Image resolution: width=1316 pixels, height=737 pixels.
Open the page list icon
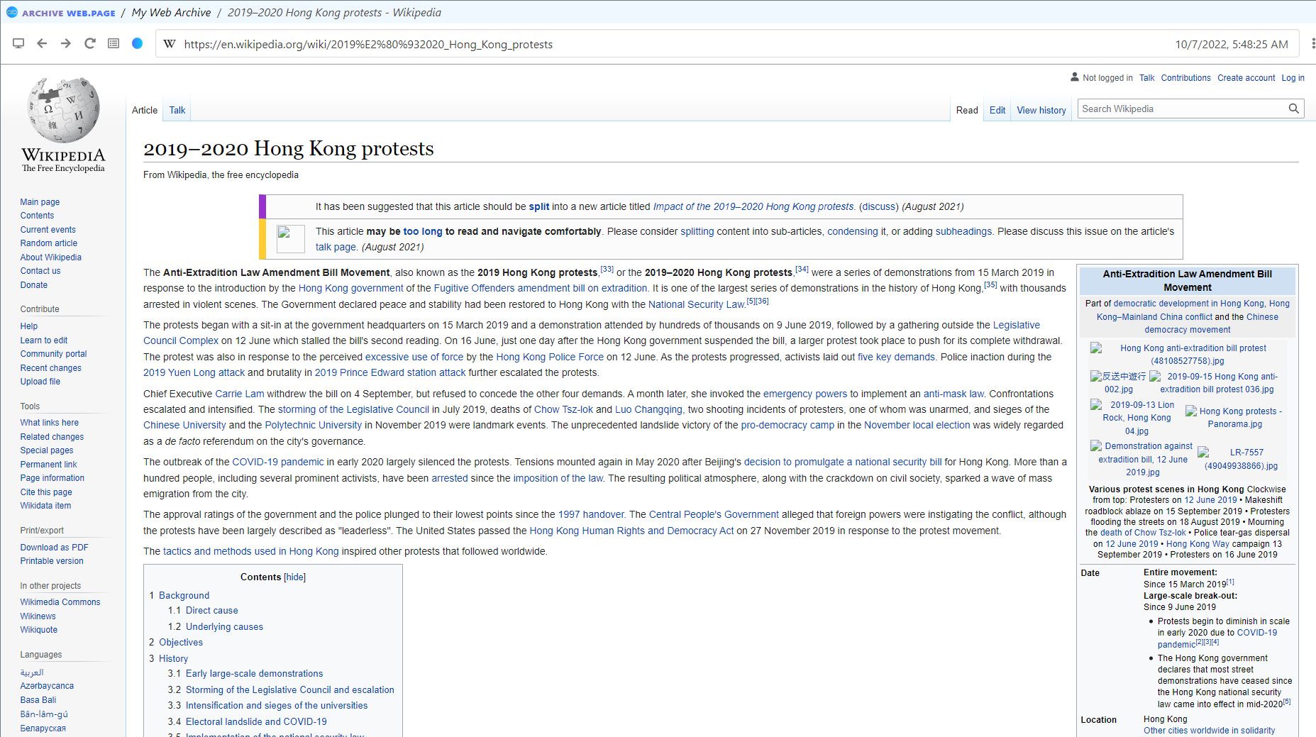click(114, 44)
